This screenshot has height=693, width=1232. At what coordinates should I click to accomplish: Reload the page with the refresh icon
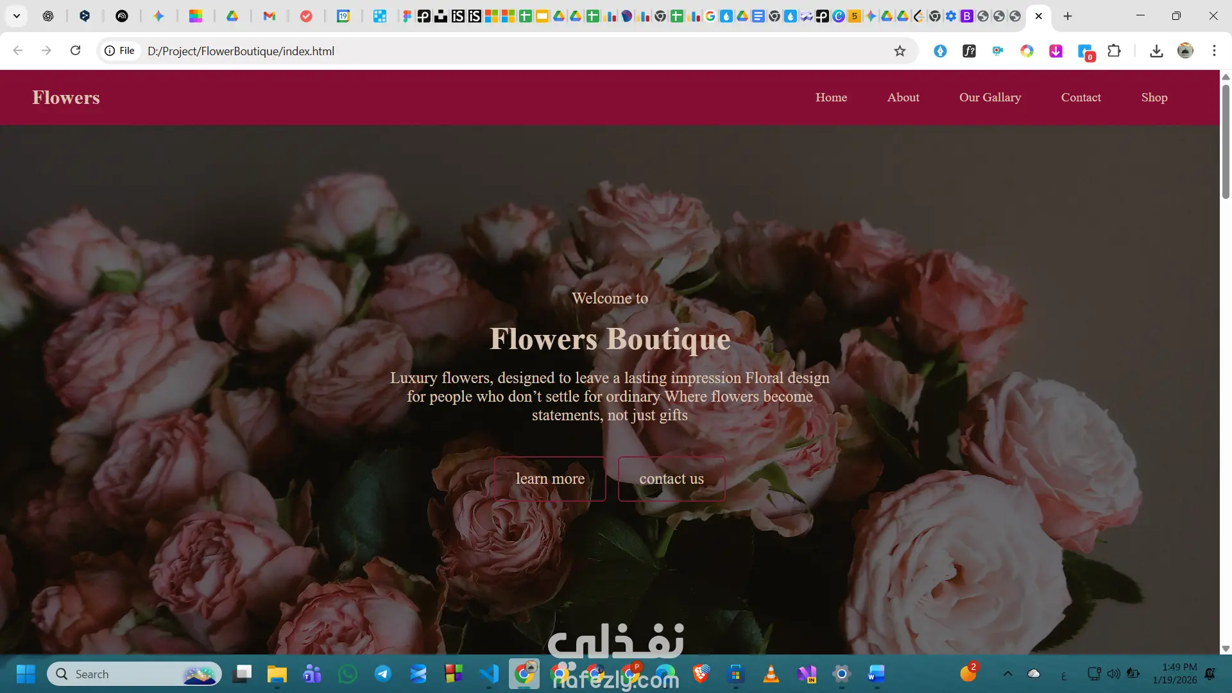tap(75, 51)
